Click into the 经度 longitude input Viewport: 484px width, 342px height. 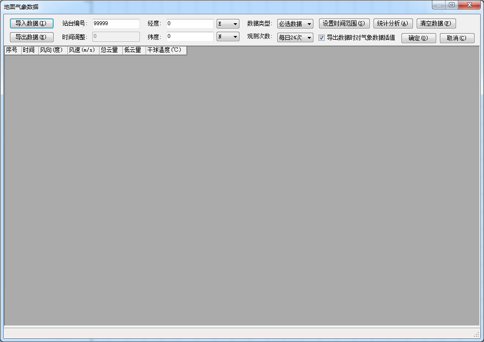(x=190, y=24)
